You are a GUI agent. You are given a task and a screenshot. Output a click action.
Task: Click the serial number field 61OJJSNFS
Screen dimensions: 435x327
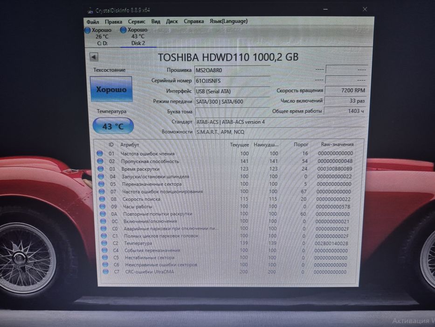pos(232,81)
